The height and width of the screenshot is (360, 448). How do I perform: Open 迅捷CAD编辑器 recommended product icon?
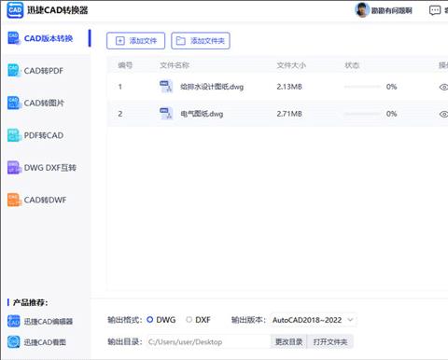(14, 321)
